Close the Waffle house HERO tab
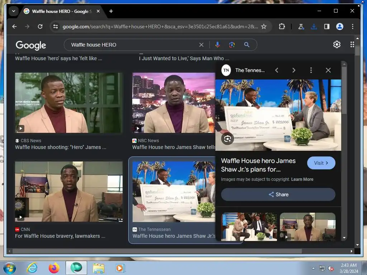This screenshot has width=367, height=275. 98,11
